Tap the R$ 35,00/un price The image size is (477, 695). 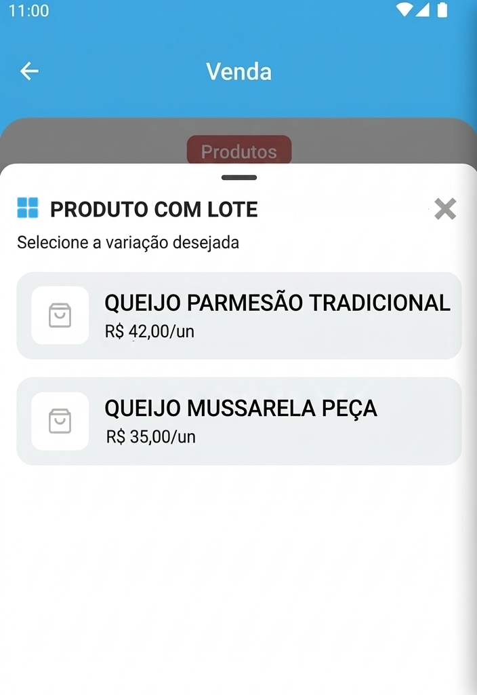point(150,437)
